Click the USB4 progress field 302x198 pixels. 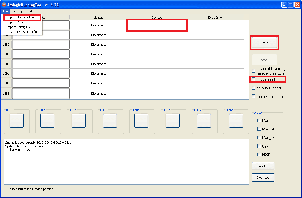pyautogui.click(x=41, y=54)
